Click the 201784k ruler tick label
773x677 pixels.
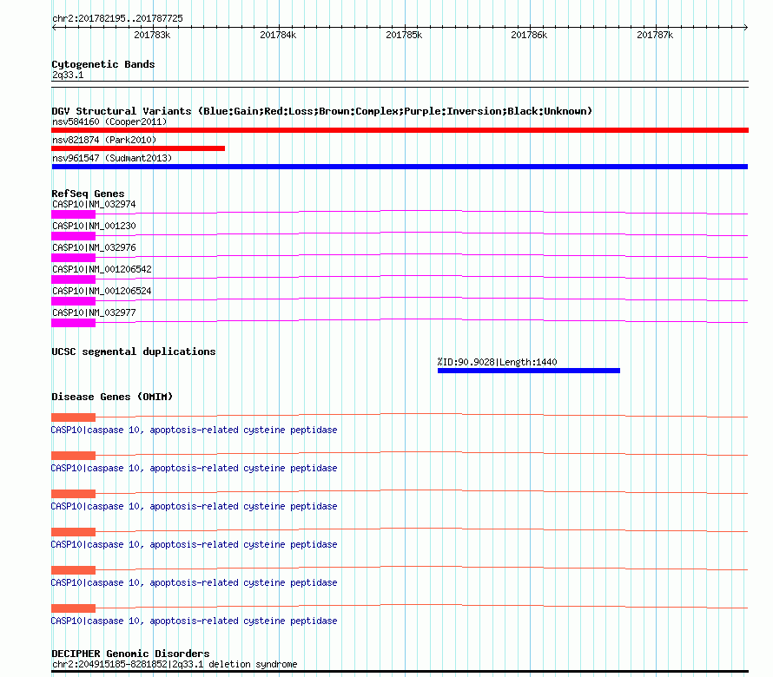pos(278,35)
